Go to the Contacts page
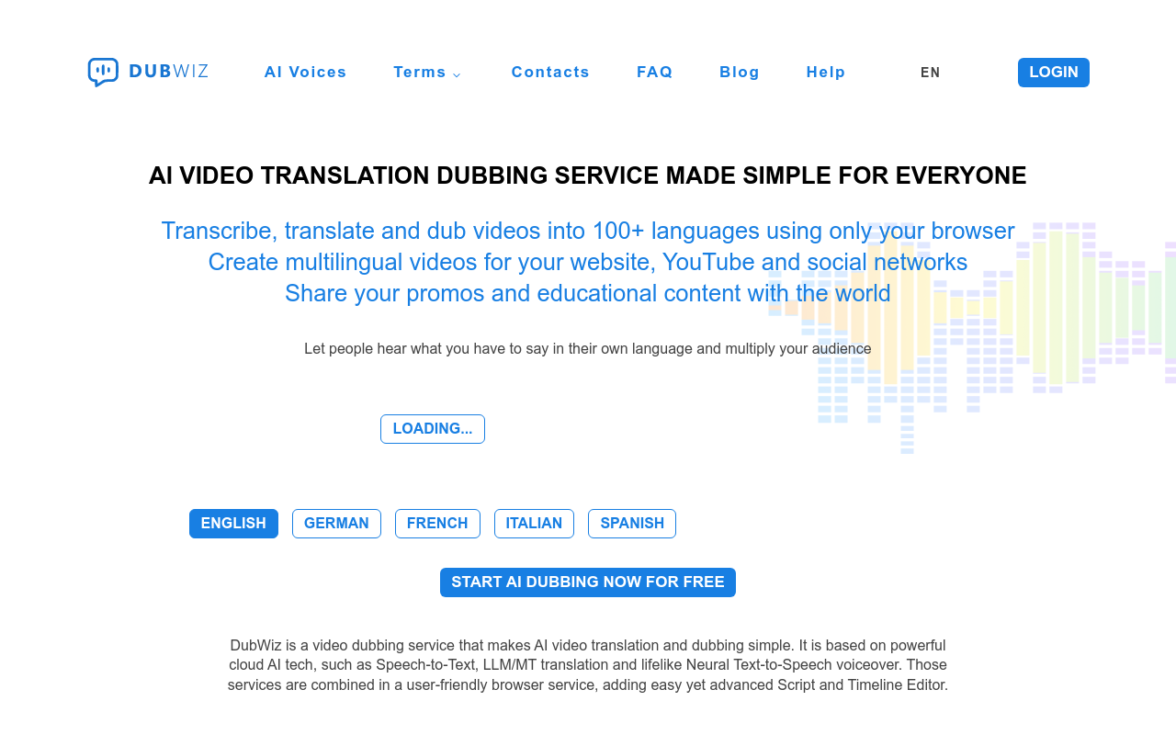The height and width of the screenshot is (735, 1176). tap(550, 73)
